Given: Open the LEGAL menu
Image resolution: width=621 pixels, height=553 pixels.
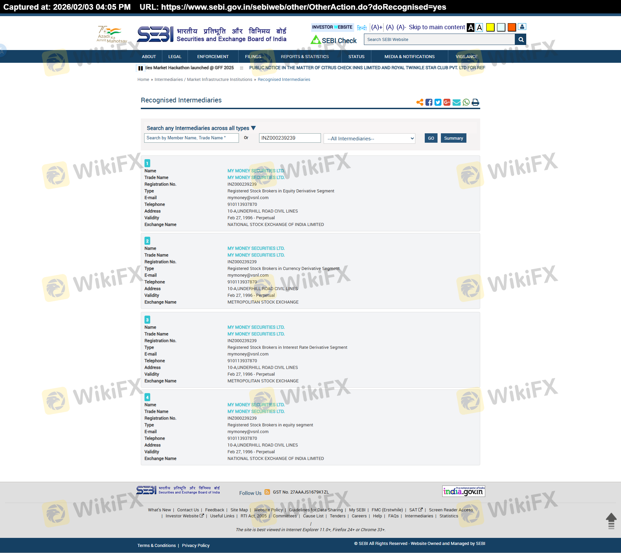Looking at the screenshot, I should click(x=175, y=56).
